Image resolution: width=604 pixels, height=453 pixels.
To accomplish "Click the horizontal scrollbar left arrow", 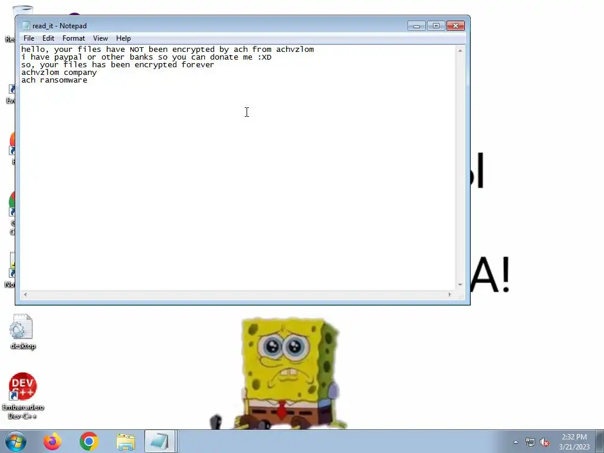I will click(x=25, y=295).
